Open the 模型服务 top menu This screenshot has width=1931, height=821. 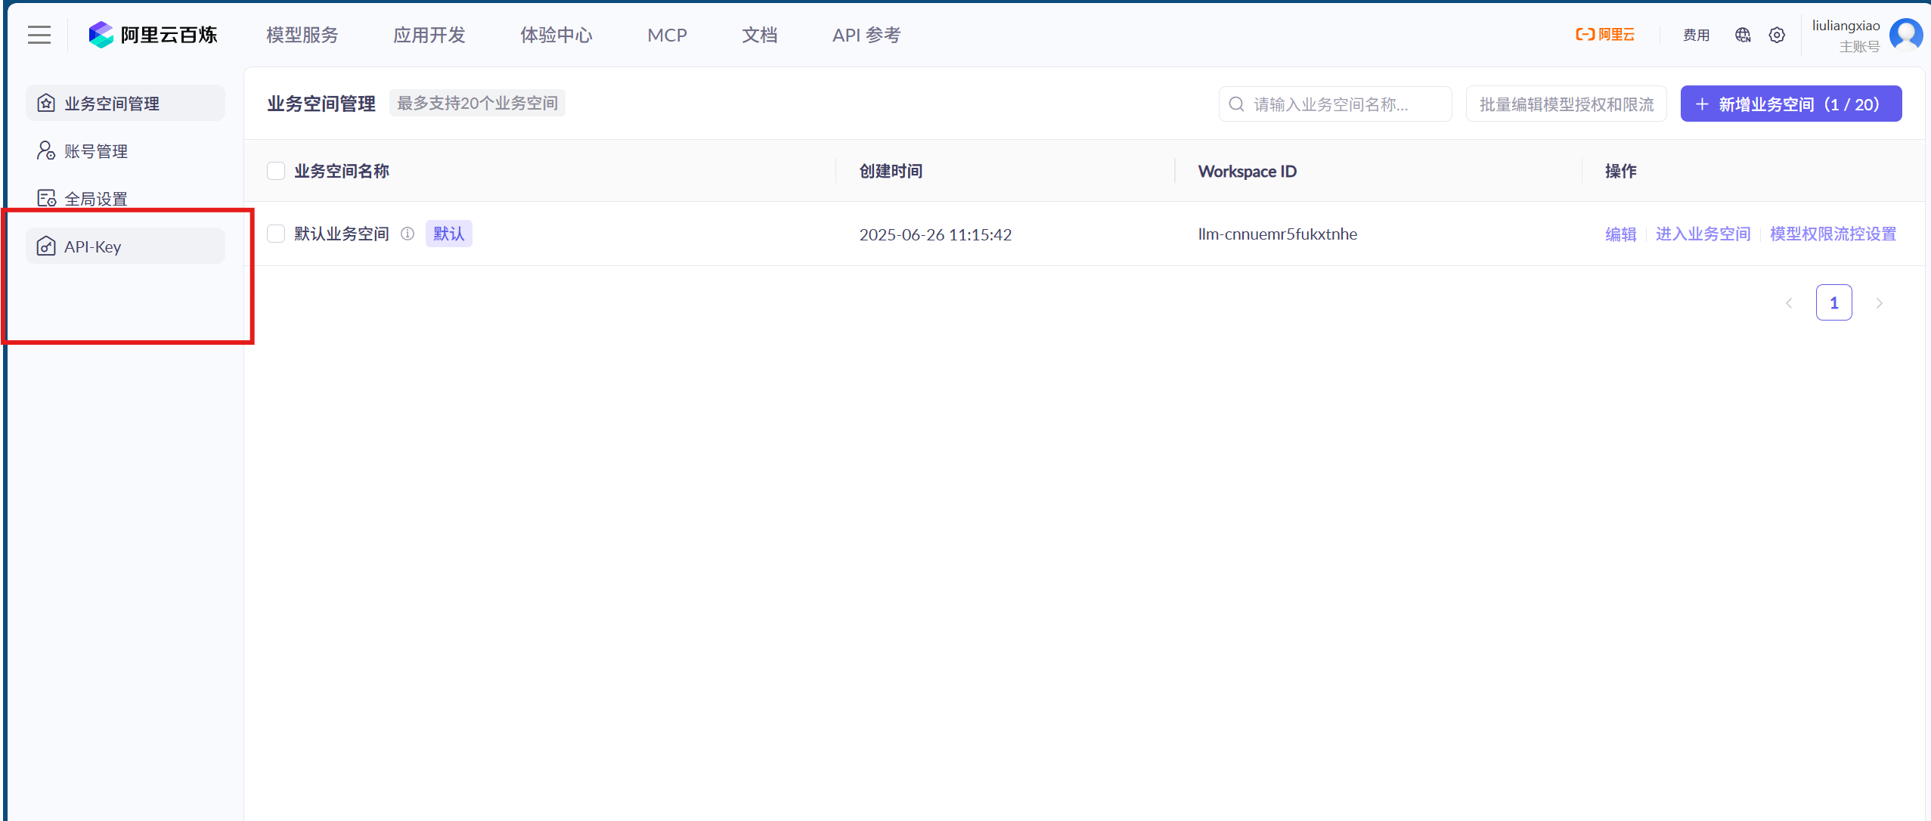tap(302, 35)
